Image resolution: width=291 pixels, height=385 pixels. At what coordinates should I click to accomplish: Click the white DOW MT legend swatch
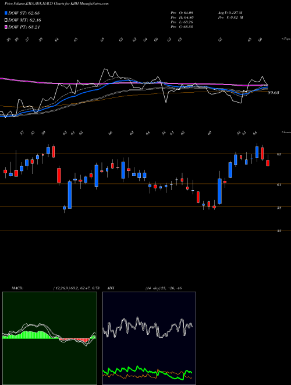[6, 20]
